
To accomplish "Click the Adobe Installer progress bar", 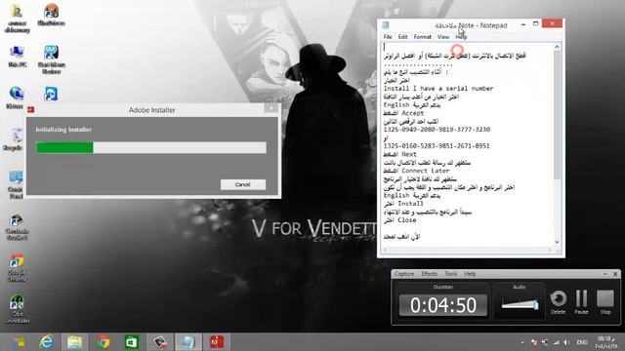I will pyautogui.click(x=151, y=147).
